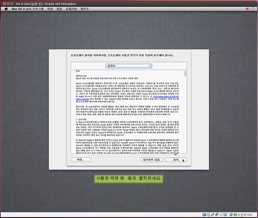Click the 저장... button
This screenshot has width=258, height=218.
pyautogui.click(x=81, y=160)
